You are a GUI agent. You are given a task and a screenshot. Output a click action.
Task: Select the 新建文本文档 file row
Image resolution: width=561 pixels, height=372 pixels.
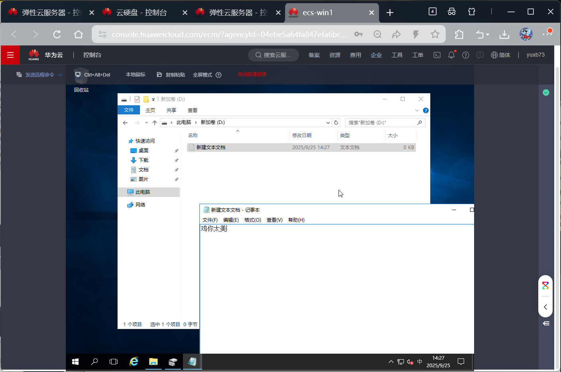301,148
